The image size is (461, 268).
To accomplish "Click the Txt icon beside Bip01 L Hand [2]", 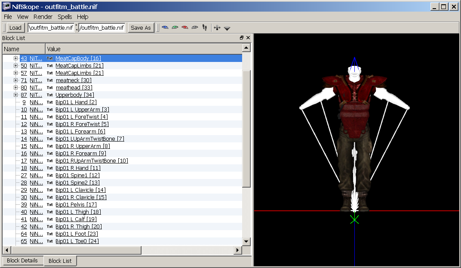I will click(x=50, y=102).
